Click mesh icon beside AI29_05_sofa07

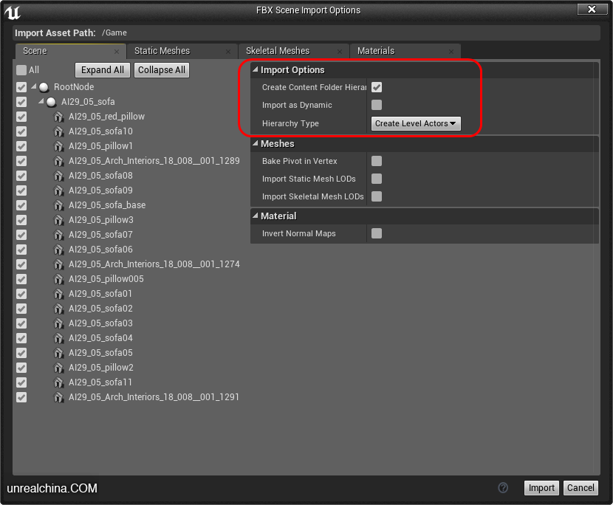tap(58, 235)
